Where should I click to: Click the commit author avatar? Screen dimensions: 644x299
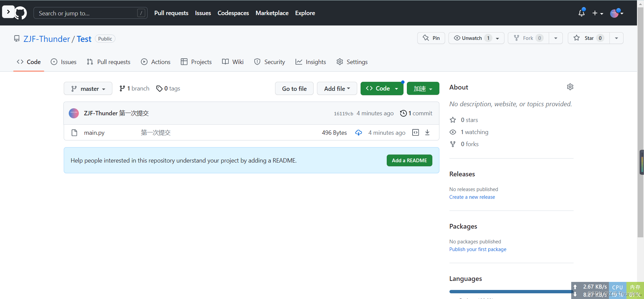pos(74,113)
